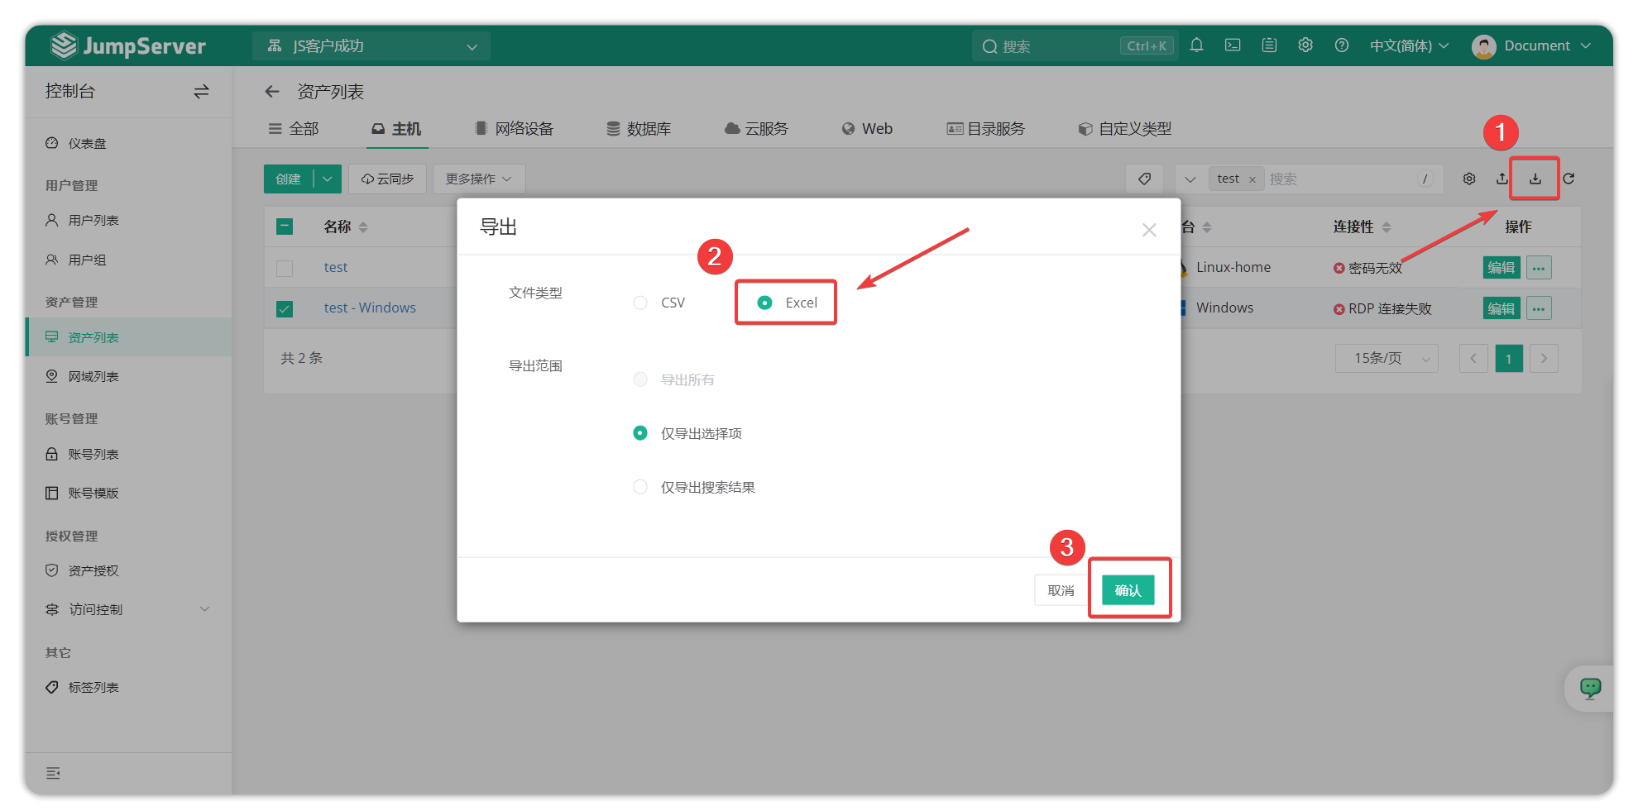Image resolution: width=1638 pixels, height=811 pixels.
Task: Select the Excel file type option
Action: tap(765, 303)
